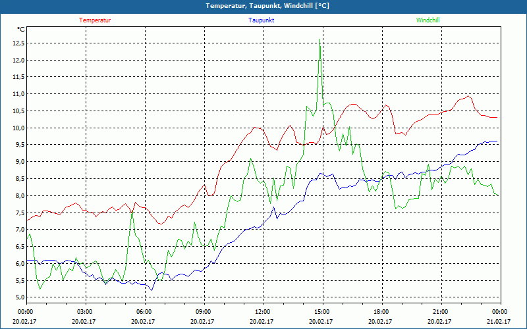The height and width of the screenshot is (329, 527).
Task: Click the 09:00 time axis label
Action: (x=204, y=311)
